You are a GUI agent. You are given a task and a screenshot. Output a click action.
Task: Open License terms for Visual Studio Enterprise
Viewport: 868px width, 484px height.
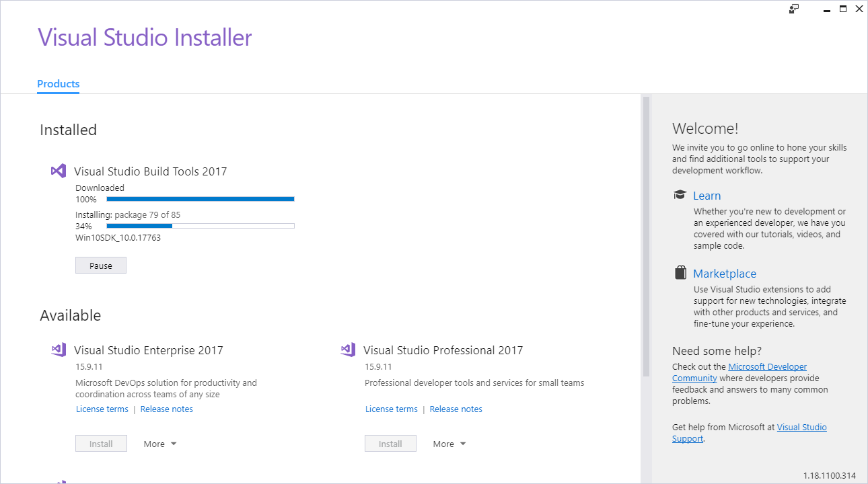click(102, 409)
